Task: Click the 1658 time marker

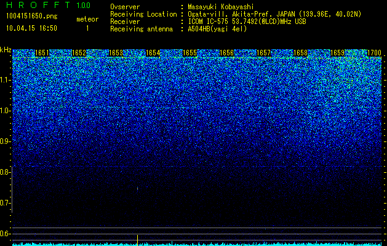Action: point(301,53)
